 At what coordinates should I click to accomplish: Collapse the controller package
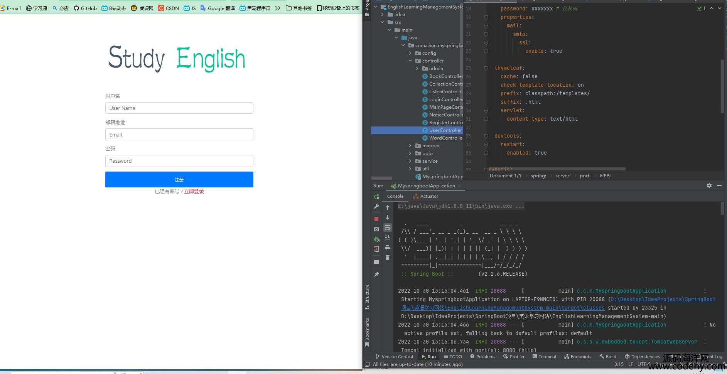coord(410,61)
